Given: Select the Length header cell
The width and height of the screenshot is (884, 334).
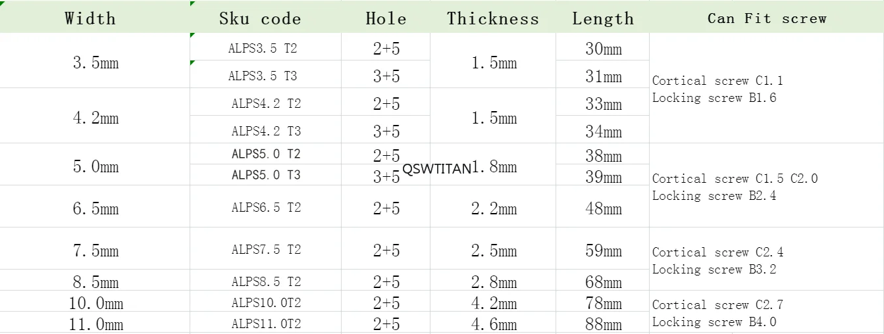Looking at the screenshot, I should click(602, 16).
